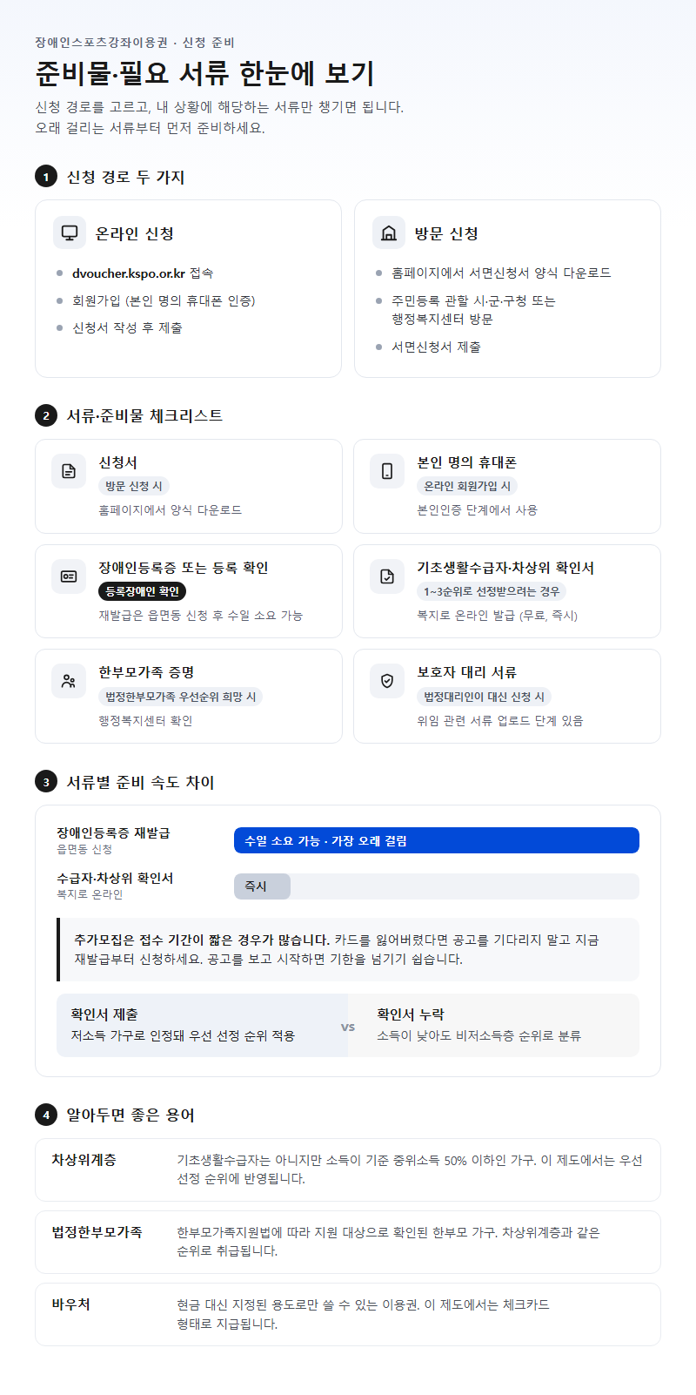696x1395 pixels.
Task: Click the 방문 신청 시 tag
Action: click(133, 486)
